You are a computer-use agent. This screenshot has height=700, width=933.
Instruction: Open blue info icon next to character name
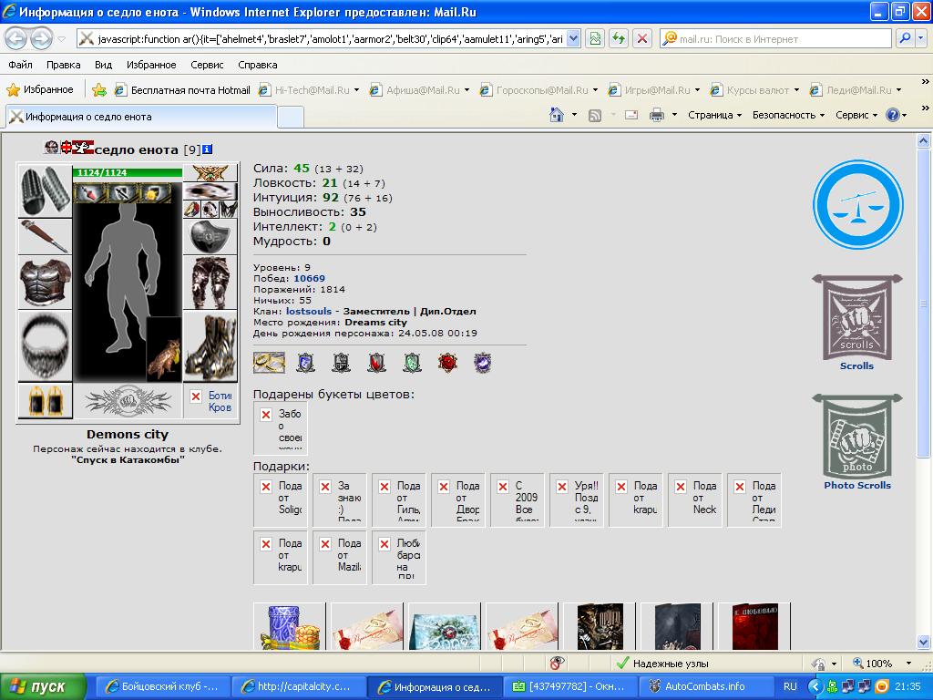(x=207, y=149)
